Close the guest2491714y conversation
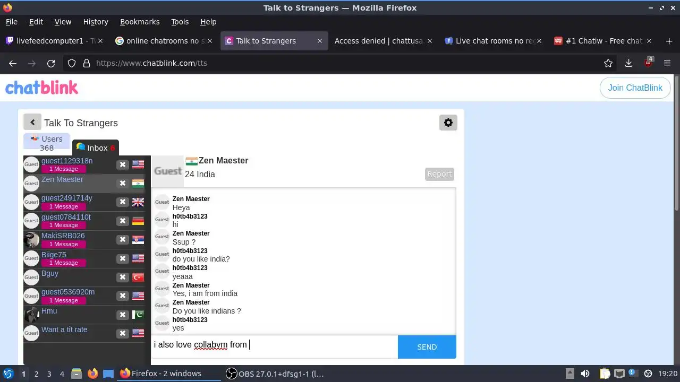The image size is (680, 382). [123, 202]
